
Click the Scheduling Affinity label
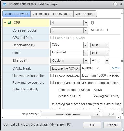[x=25, y=89]
